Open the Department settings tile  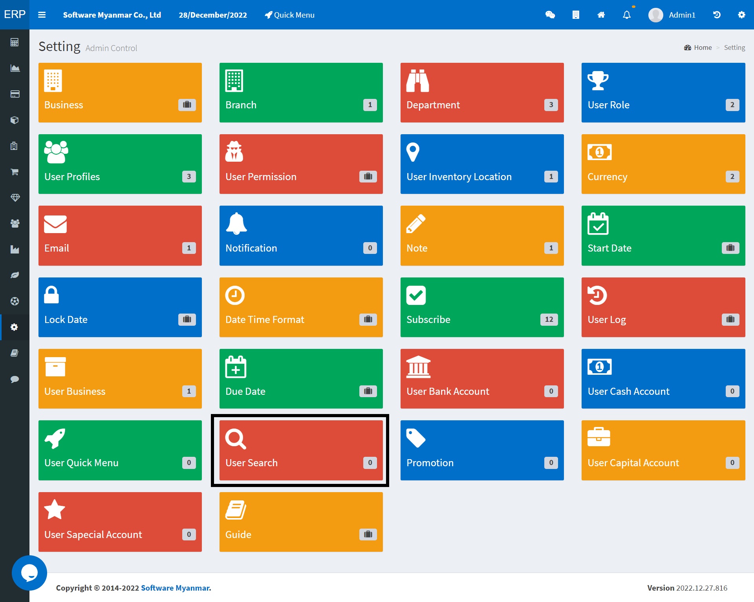point(482,93)
